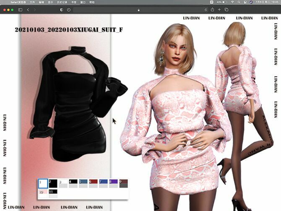Screen dimensions: 281x211
Task: Click the clock history icon in toolbar
Action: (x=69, y=10)
